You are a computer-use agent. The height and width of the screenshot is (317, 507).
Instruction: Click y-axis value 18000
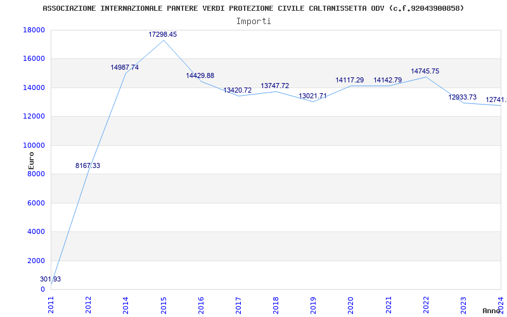tap(34, 30)
